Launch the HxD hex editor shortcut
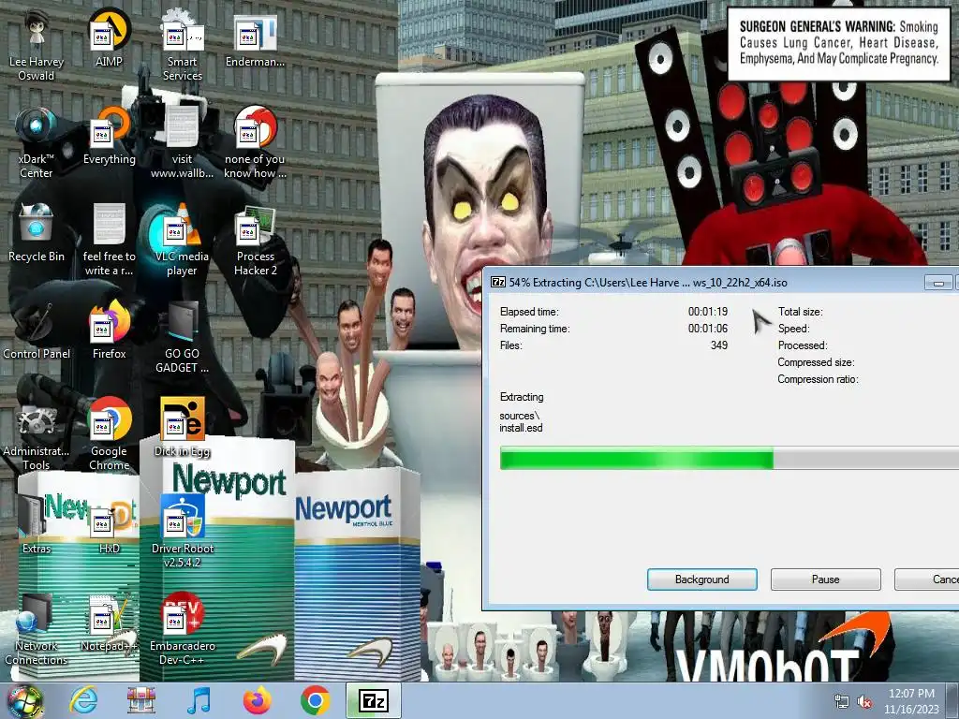 (109, 525)
